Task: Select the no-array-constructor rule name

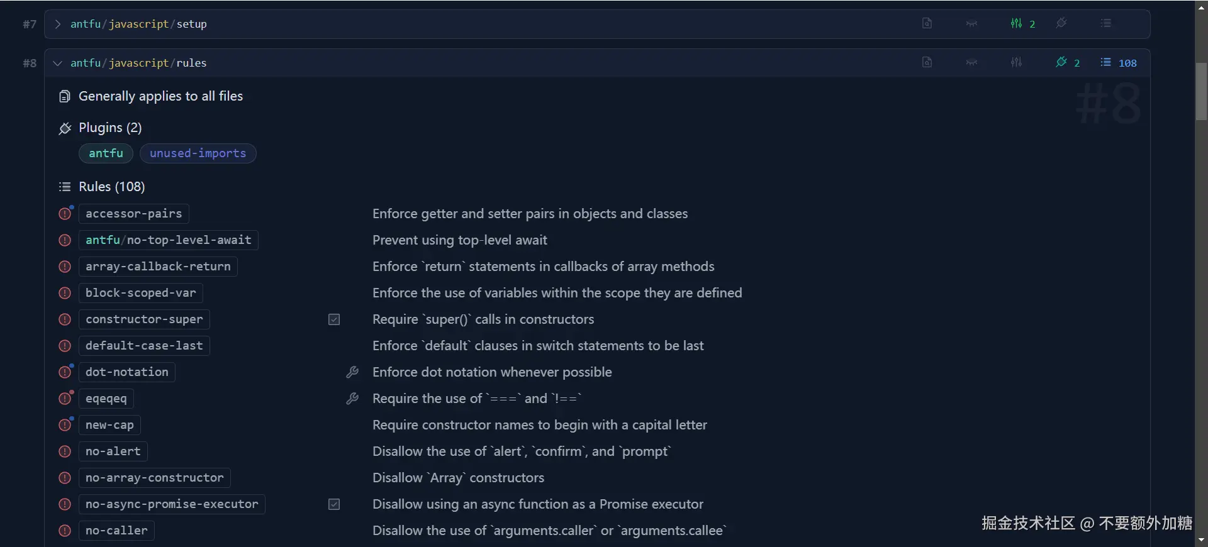Action: click(154, 478)
